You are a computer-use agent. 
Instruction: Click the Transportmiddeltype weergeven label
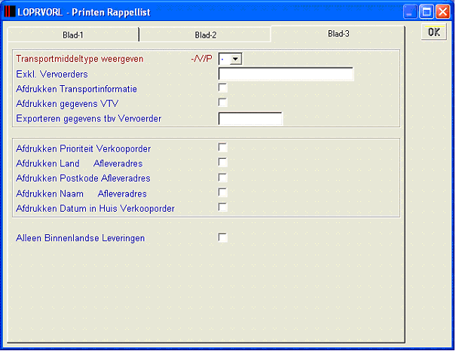[80, 59]
